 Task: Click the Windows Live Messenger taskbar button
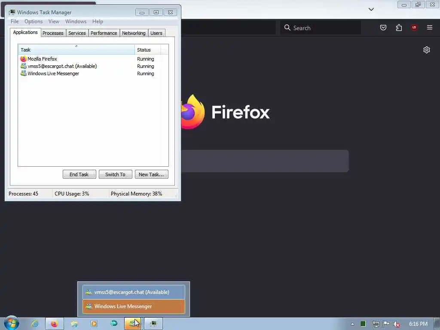(x=133, y=324)
